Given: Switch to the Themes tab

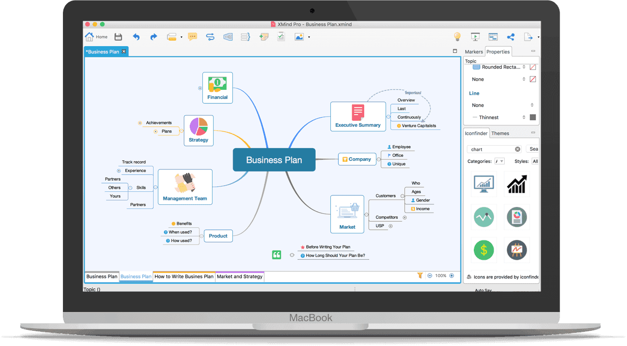Looking at the screenshot, I should 500,133.
